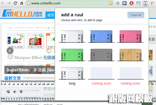
Task: Add the pink ruler to page
Action: 130,37
